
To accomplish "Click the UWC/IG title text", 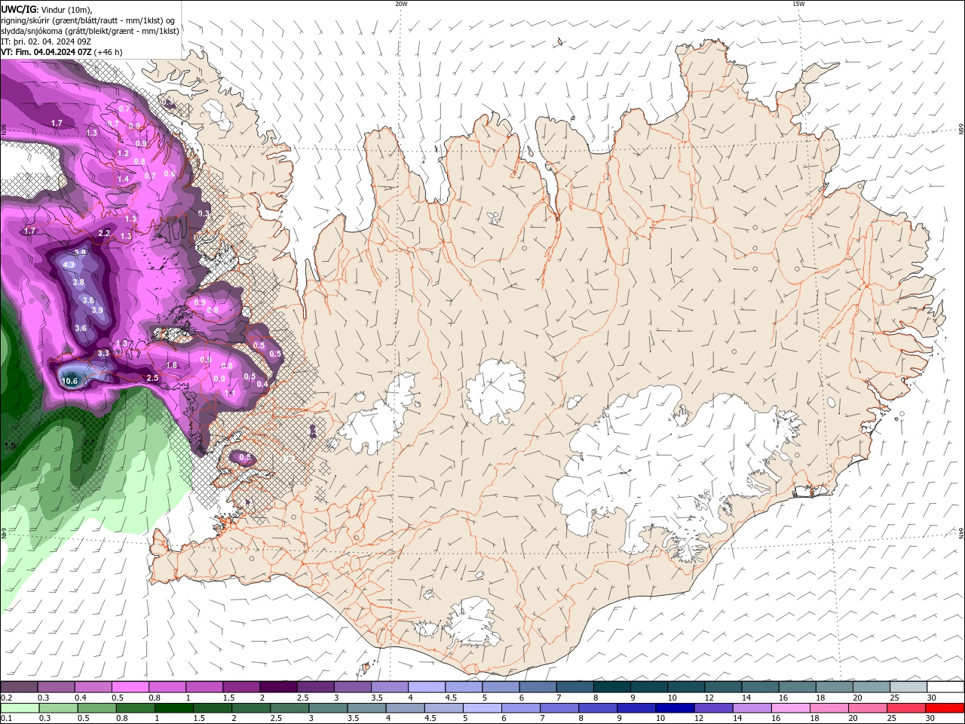I will tap(18, 8).
